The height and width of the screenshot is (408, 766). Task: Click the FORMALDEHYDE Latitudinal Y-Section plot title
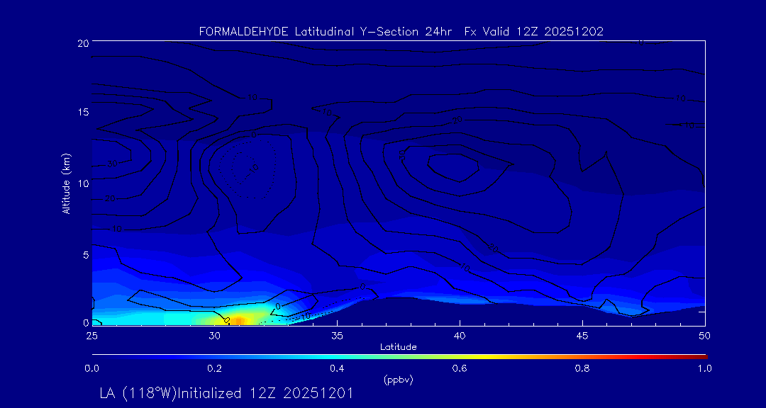tap(401, 32)
